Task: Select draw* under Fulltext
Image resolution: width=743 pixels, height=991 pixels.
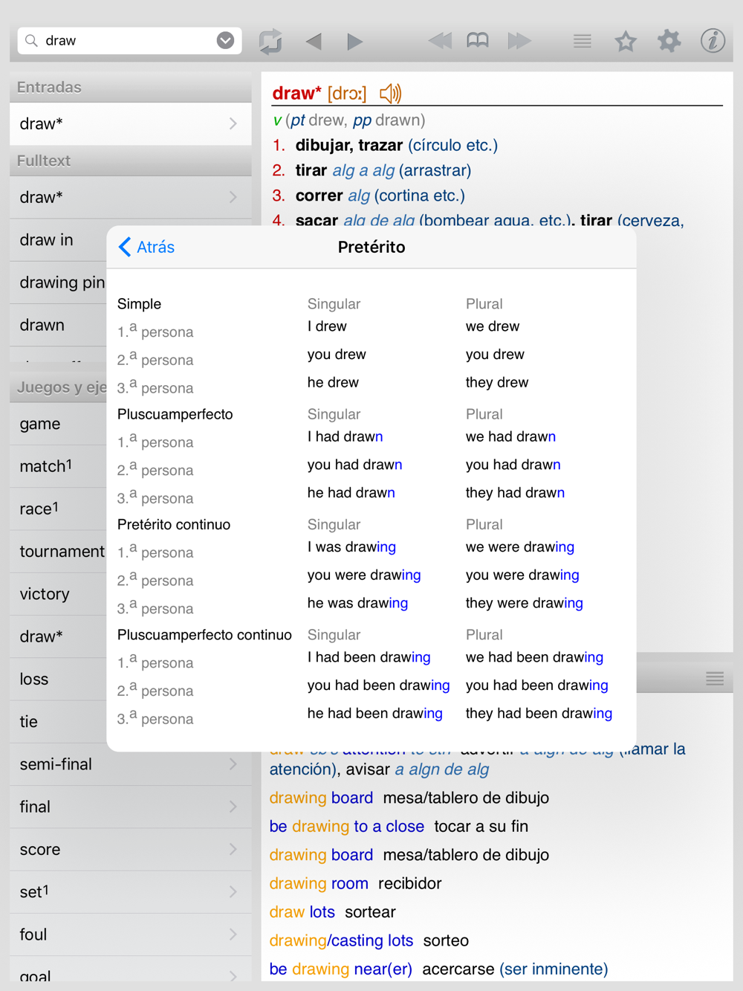Action: (131, 197)
